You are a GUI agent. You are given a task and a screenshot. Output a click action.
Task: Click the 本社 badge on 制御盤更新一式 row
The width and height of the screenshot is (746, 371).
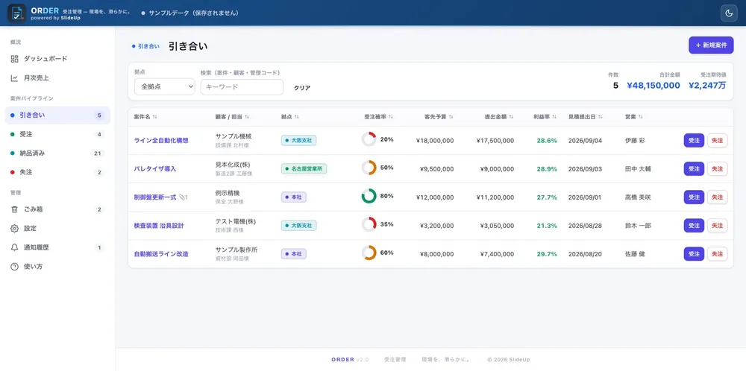tap(293, 197)
